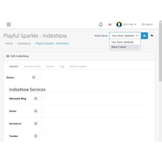Click the blue save icon button
This screenshot has width=162, height=162.
[x=145, y=36]
